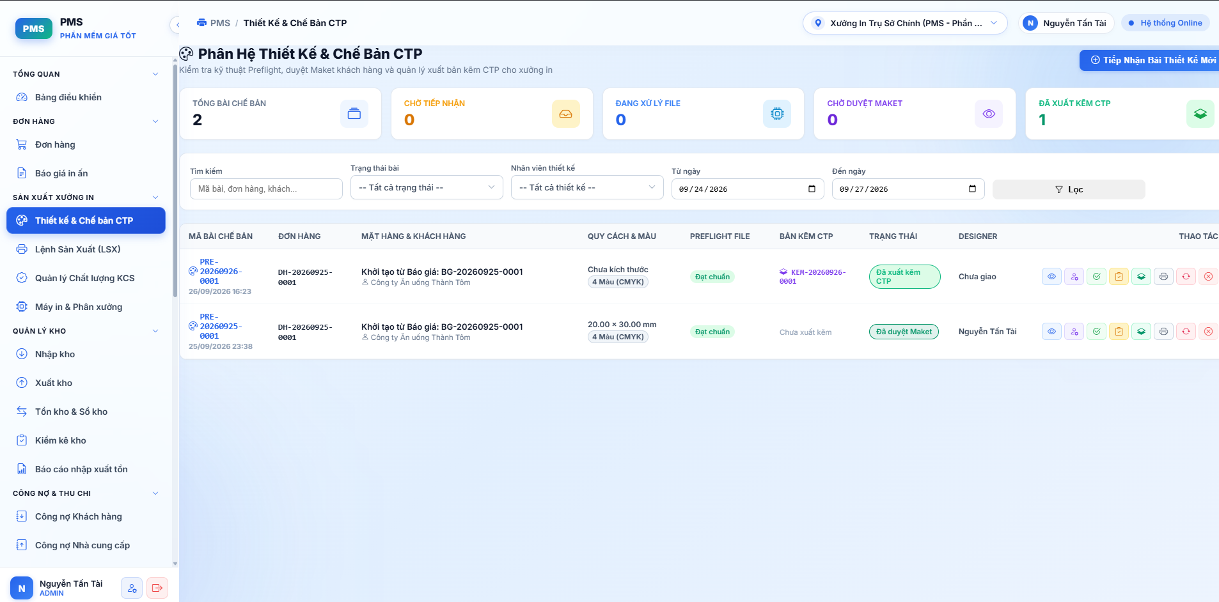Open the Từ ngày date picker field
1219x602 pixels.
(748, 189)
